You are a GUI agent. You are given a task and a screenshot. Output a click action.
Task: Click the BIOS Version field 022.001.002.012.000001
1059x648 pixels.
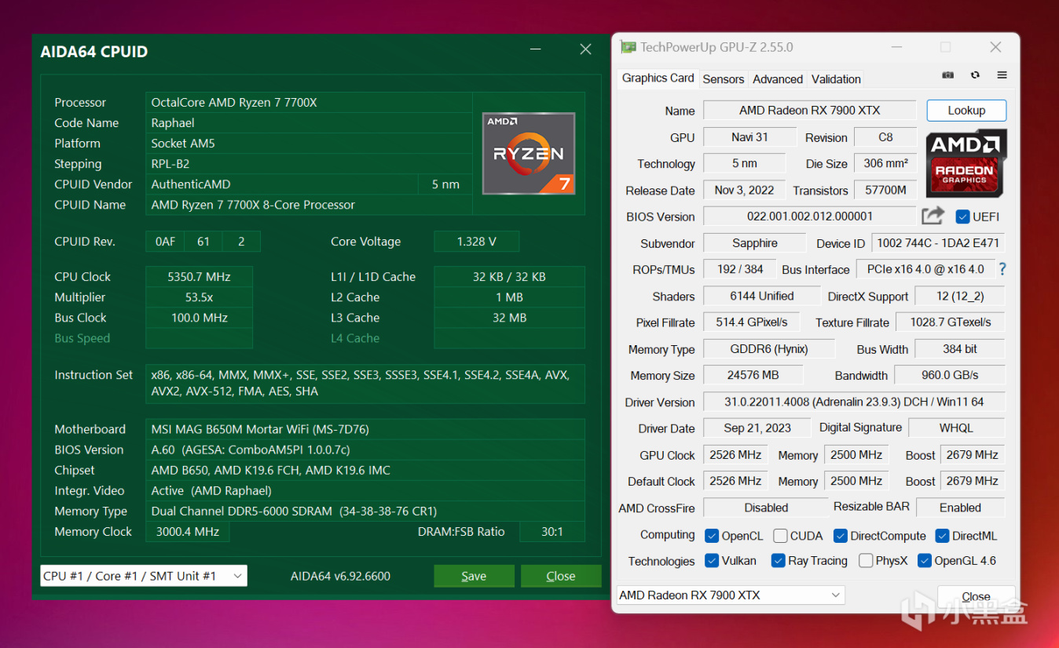click(810, 217)
